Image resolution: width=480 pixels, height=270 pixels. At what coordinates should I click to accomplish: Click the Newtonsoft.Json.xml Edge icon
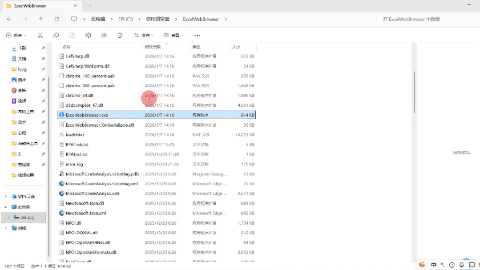click(x=61, y=213)
